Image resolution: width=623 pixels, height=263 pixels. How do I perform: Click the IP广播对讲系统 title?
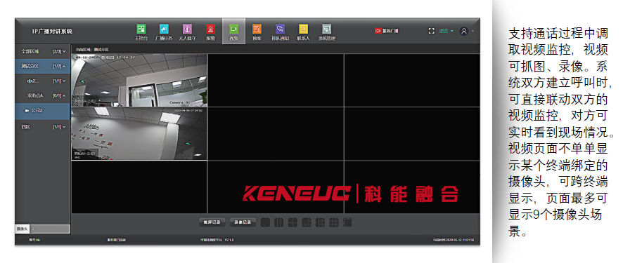point(53,32)
